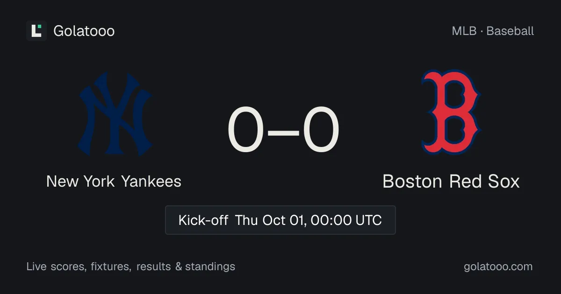
Task: Click the Red Sox's score digit zero
Action: coord(321,129)
